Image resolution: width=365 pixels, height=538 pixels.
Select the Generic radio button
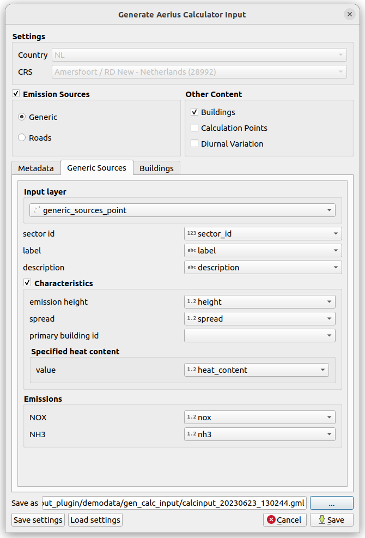click(x=22, y=117)
